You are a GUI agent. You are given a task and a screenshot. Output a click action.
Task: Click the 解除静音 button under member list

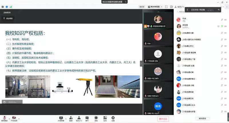click(202, 118)
